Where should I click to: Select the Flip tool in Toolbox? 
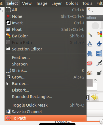99,54
